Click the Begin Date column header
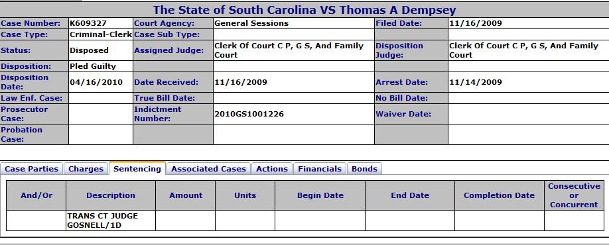 (x=320, y=195)
